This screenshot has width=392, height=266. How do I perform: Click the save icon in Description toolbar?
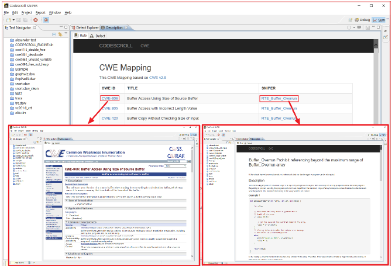click(x=367, y=27)
